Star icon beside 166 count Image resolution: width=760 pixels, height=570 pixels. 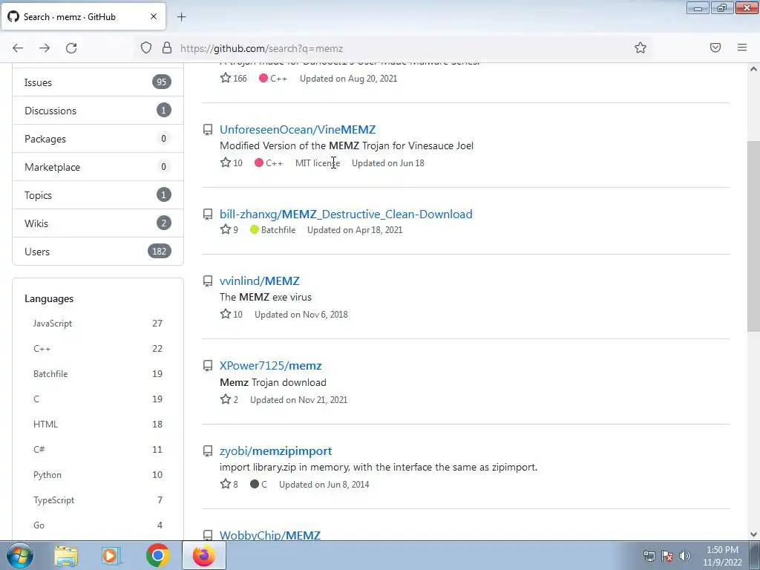click(226, 78)
